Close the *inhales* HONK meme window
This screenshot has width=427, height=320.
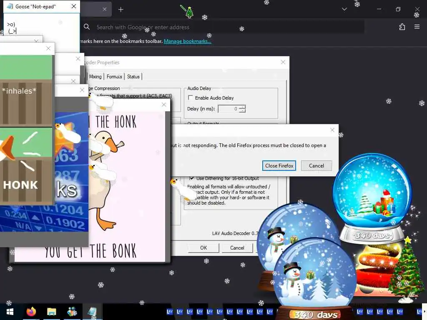coord(48,48)
